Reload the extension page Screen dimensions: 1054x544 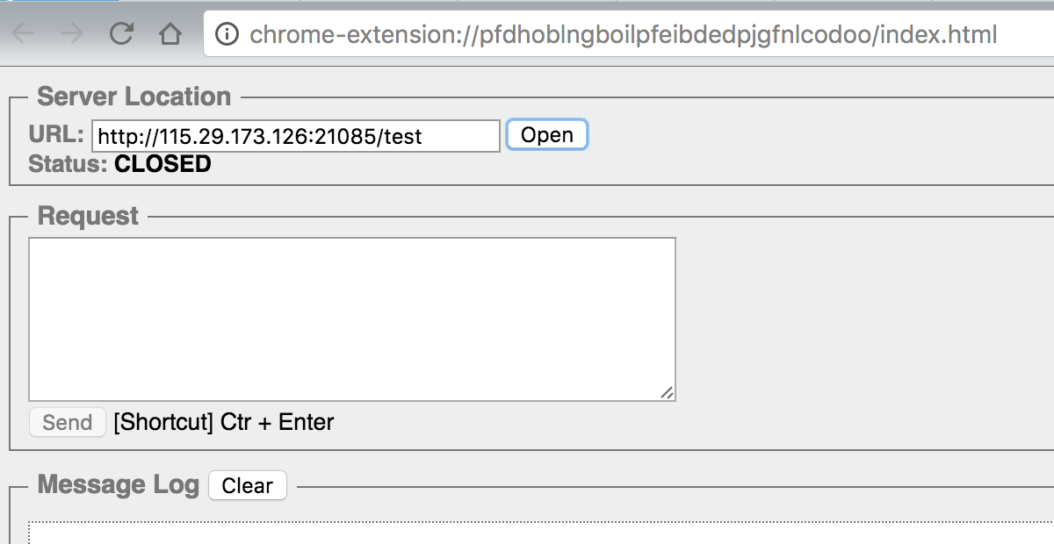pos(121,34)
